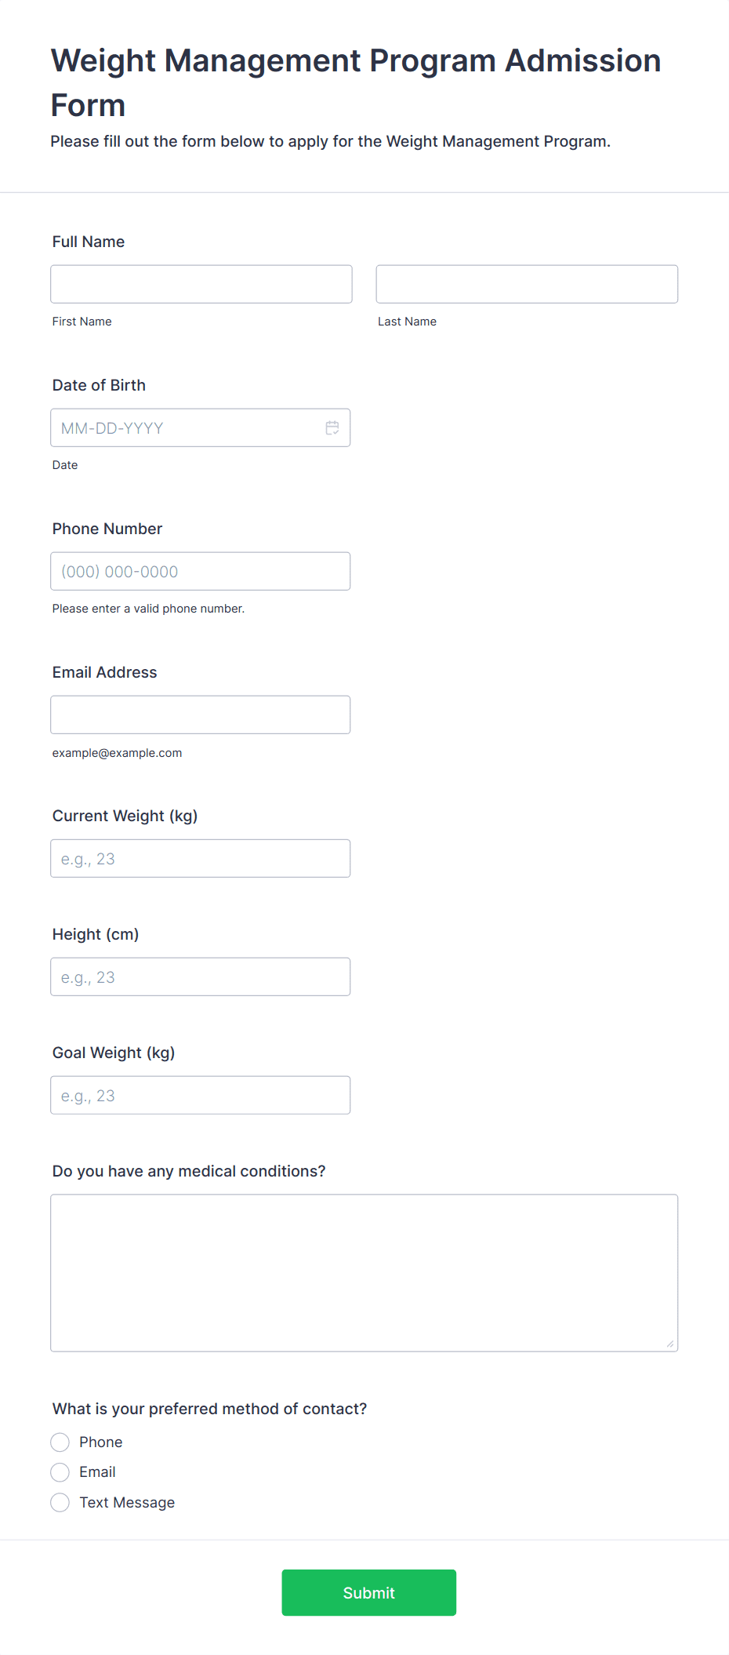The image size is (729, 1655).
Task: Select the Phone contact method radio button
Action: coord(60,1442)
